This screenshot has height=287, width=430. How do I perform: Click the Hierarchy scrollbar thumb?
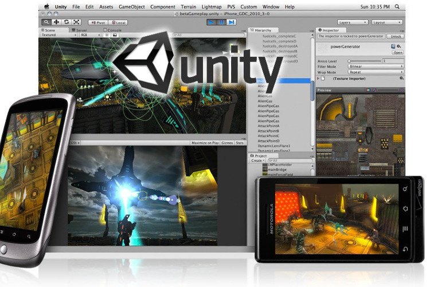click(312, 91)
